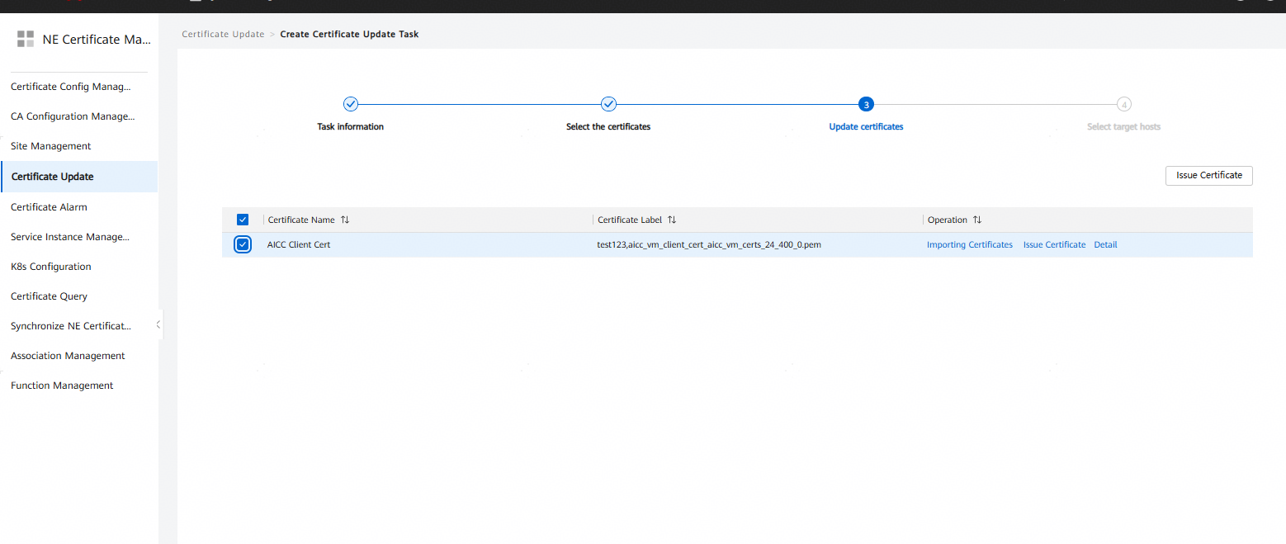Open CA Configuration Management menu item
This screenshot has height=544, width=1286.
[73, 116]
